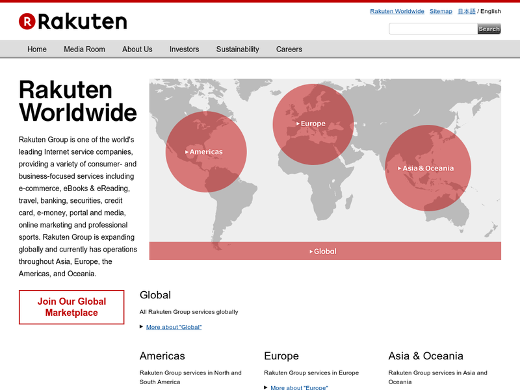Screen dimensions: 520x390
Task: Switch language to Japanese (日本語)
Action: [466, 11]
